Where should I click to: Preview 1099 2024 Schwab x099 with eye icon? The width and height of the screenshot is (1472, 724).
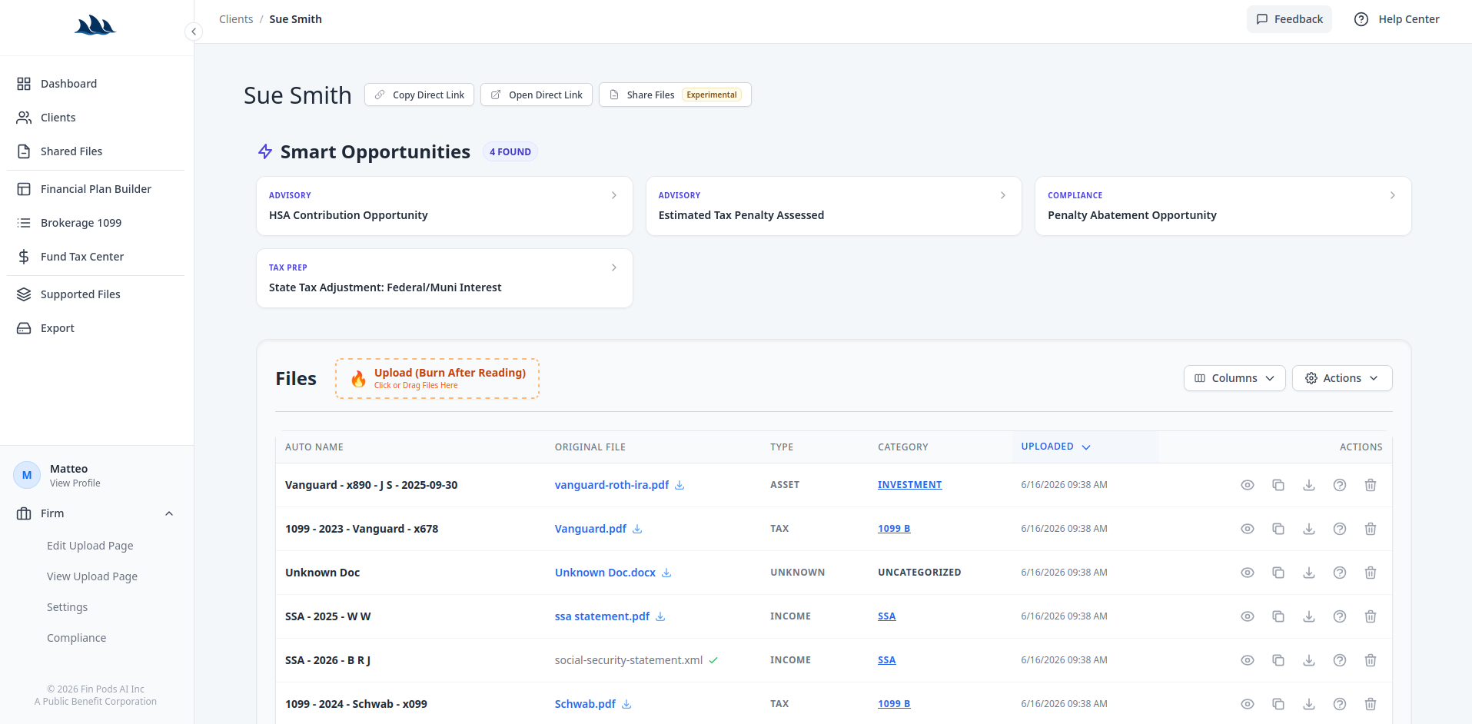pyautogui.click(x=1248, y=704)
